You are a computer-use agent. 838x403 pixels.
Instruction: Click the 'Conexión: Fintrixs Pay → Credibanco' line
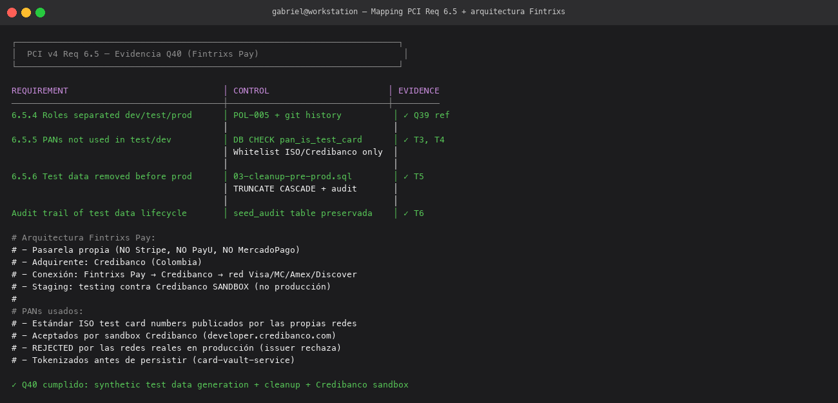(184, 275)
